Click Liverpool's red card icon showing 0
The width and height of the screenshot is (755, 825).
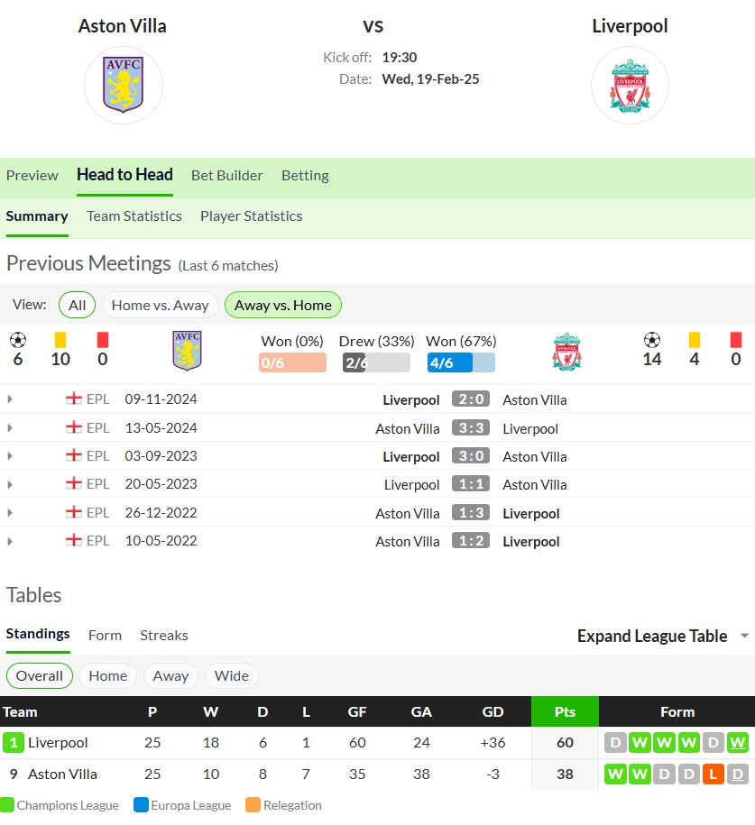pos(735,340)
